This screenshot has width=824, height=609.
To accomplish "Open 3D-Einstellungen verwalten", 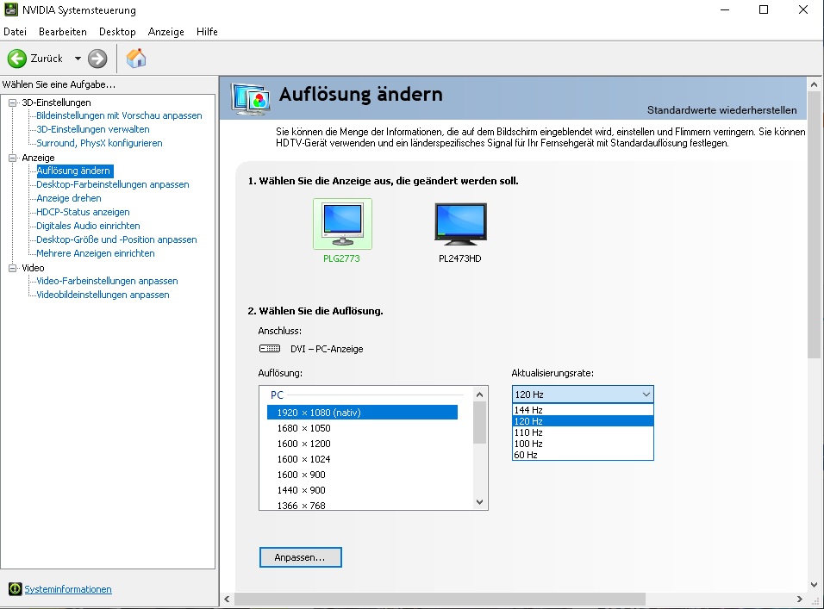I will pos(92,129).
